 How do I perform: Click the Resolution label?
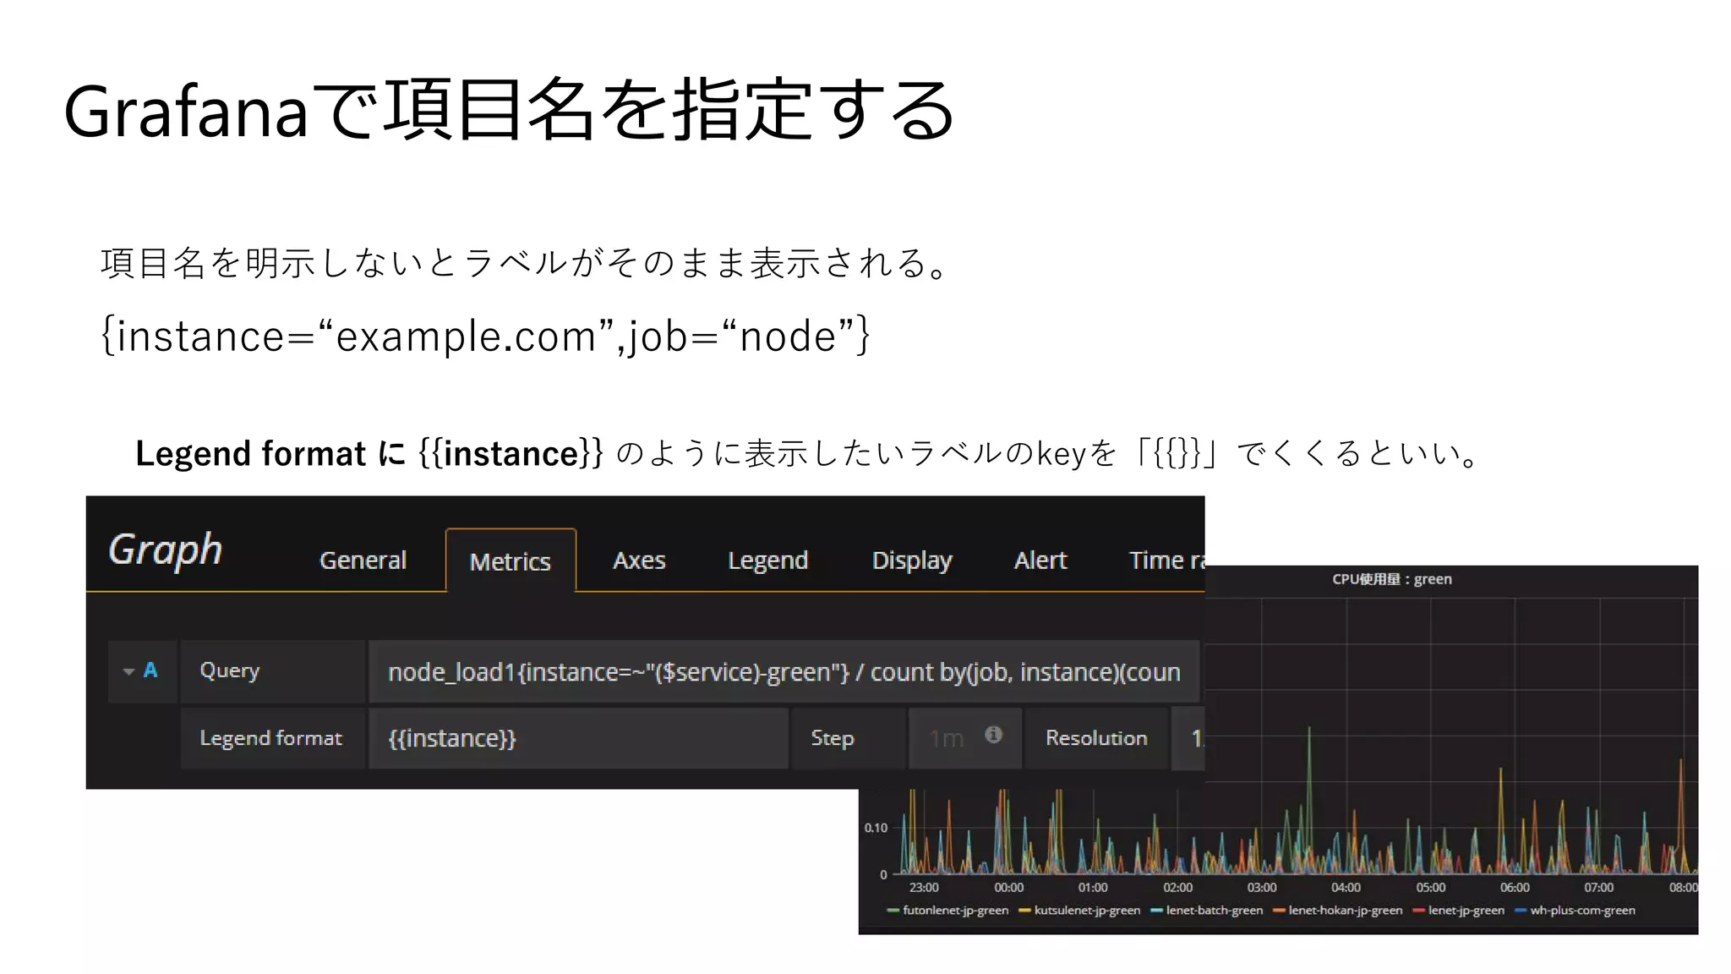(1096, 738)
